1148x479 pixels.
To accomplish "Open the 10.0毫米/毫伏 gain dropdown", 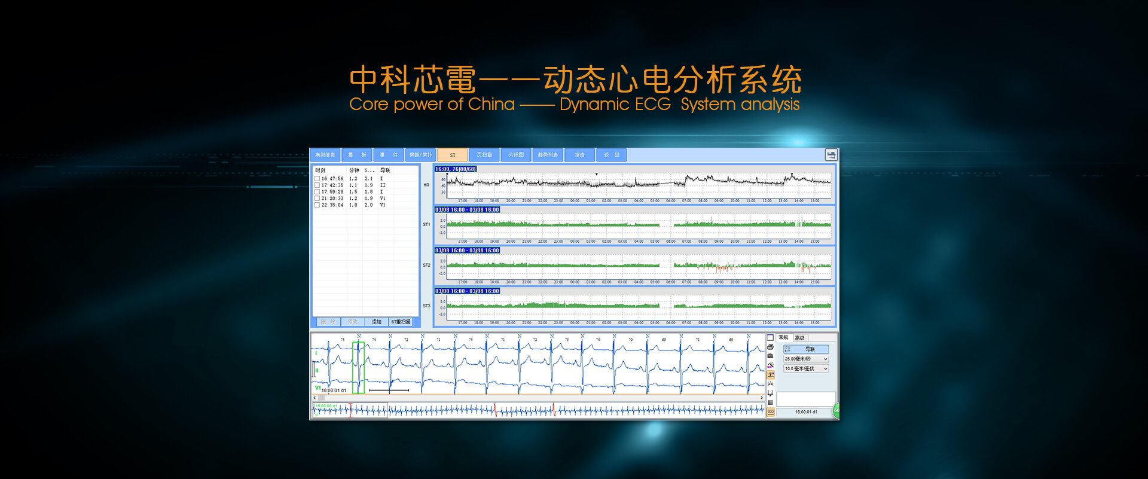I will click(806, 368).
